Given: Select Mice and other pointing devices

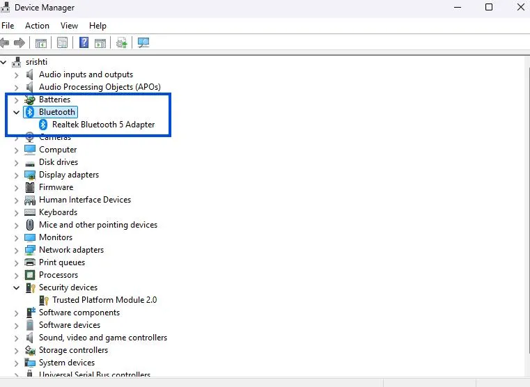Looking at the screenshot, I should (98, 225).
